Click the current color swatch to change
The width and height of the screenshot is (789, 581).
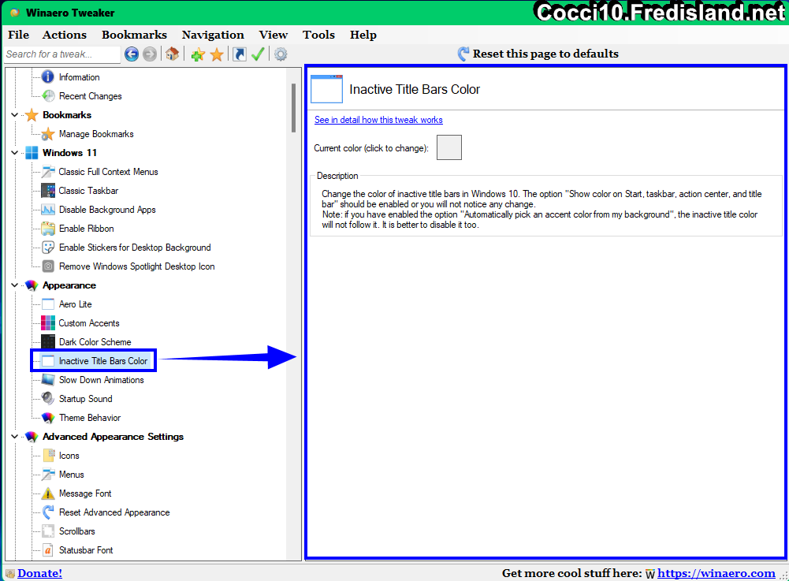[448, 147]
